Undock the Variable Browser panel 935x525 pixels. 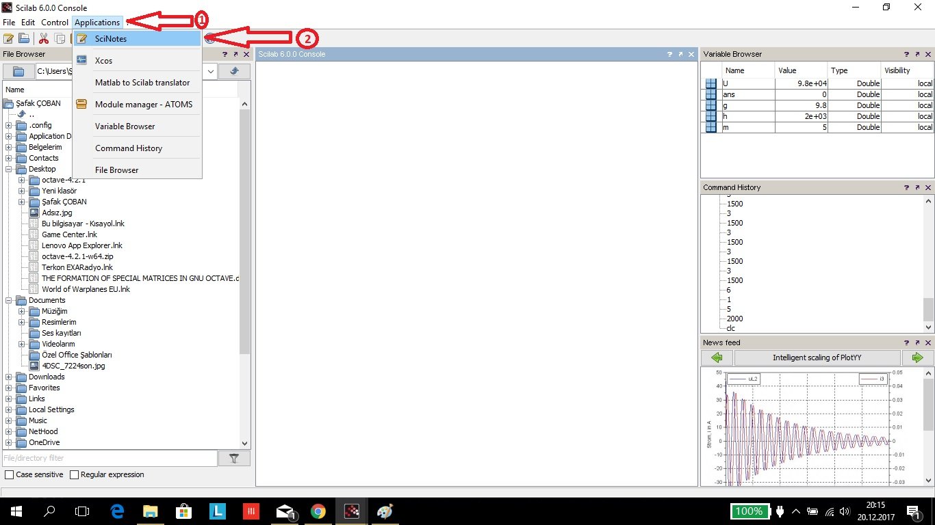tap(917, 54)
